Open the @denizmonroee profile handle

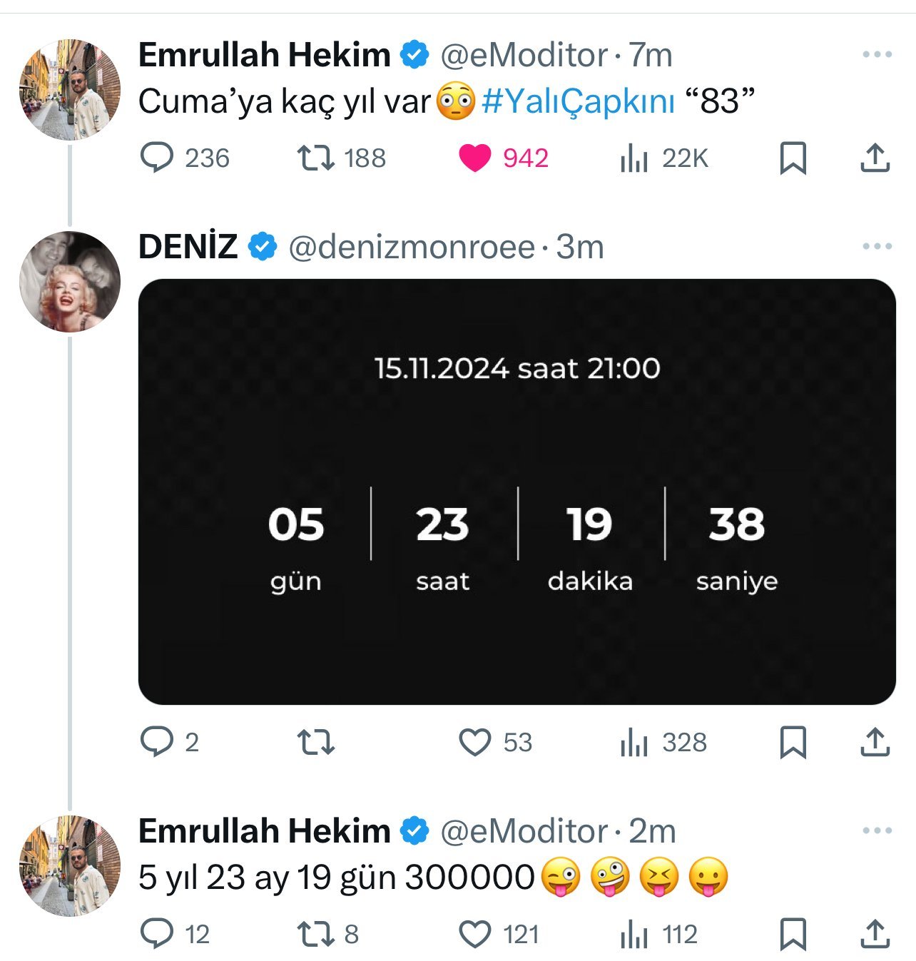(x=412, y=247)
